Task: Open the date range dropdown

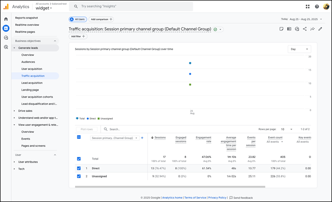Action: click(x=301, y=19)
